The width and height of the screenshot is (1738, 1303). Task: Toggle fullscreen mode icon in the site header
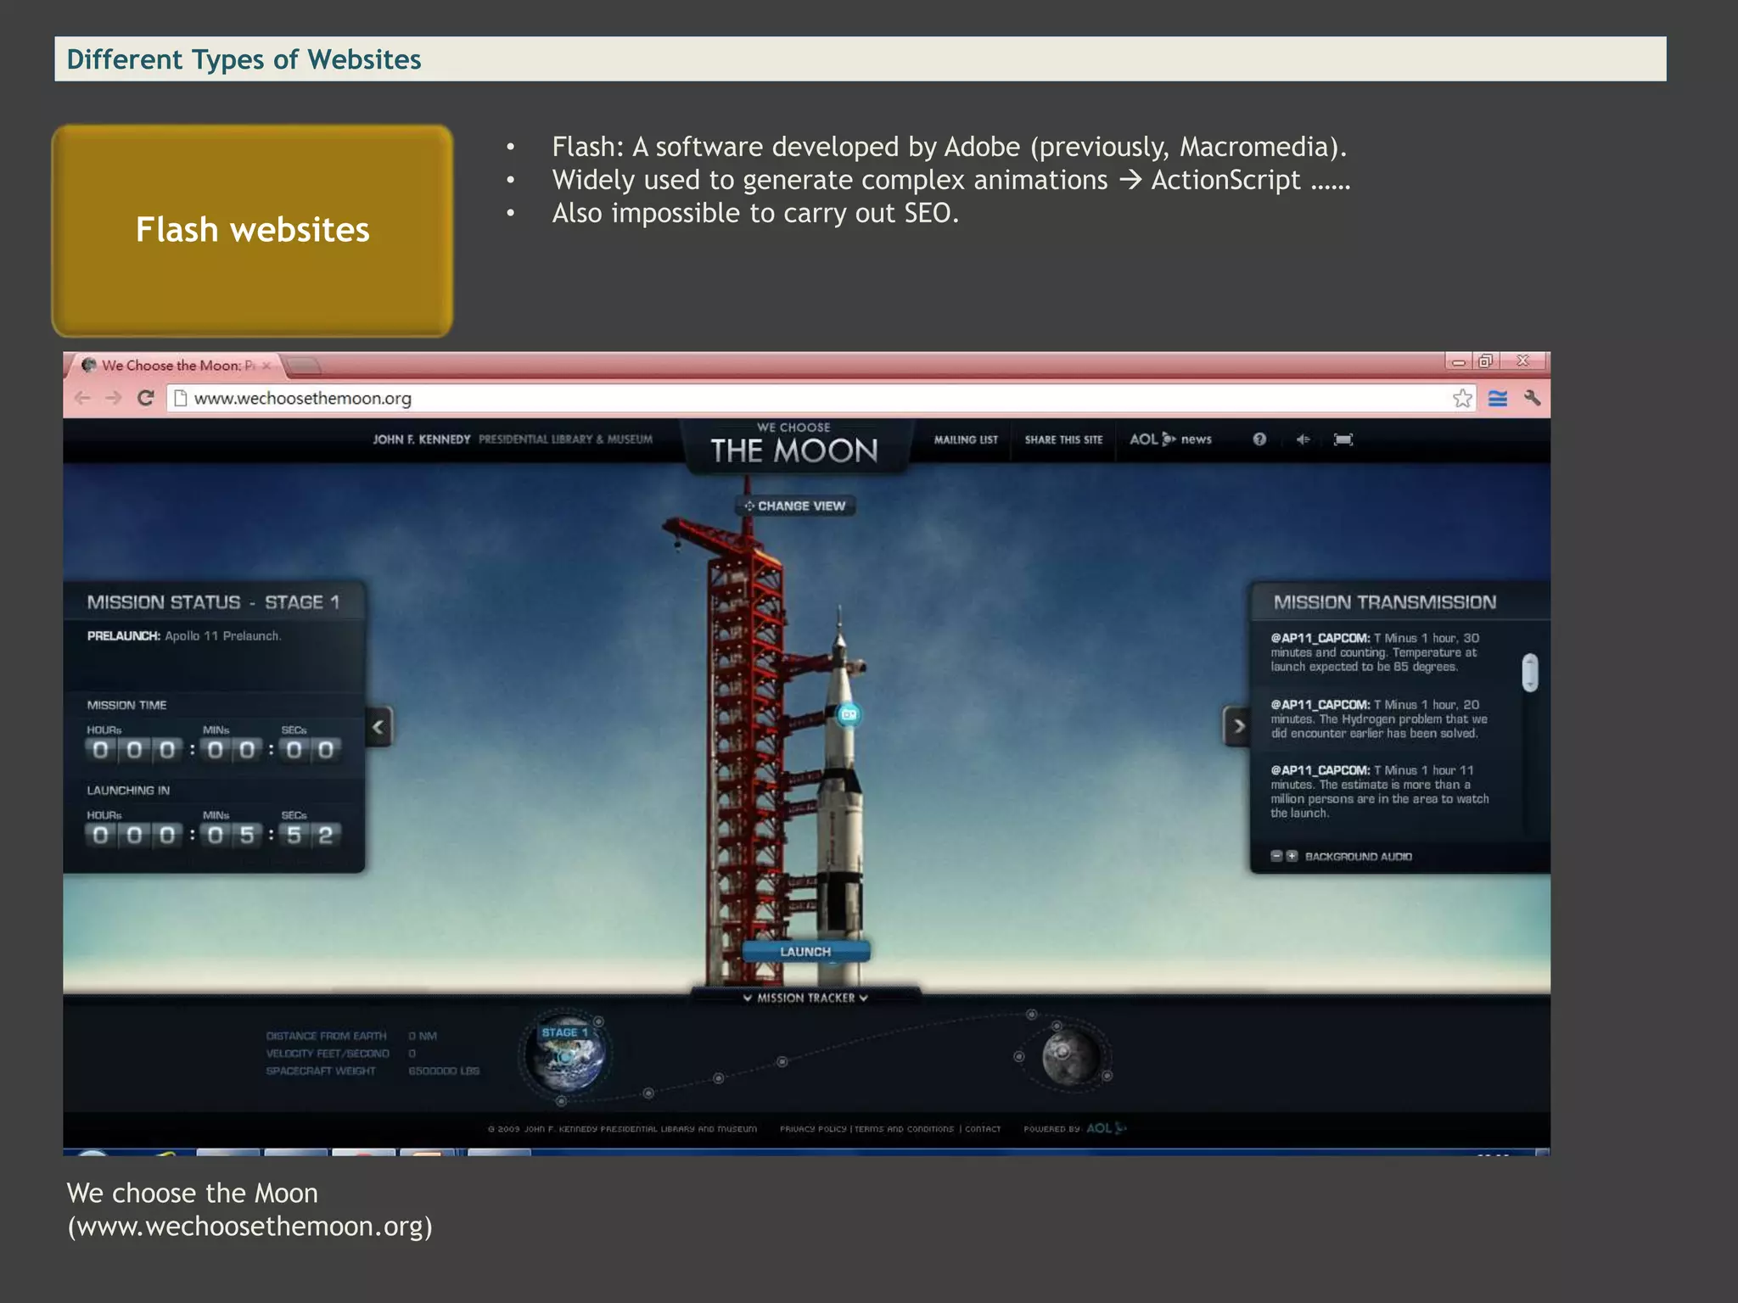[1343, 439]
